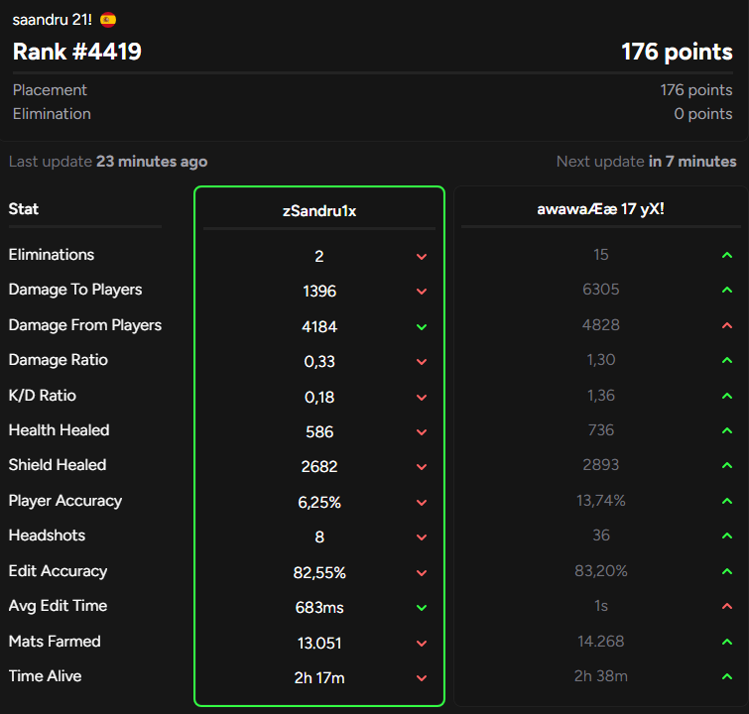
Task: Click red down arrow beside 6,25% accuracy
Action: coord(422,503)
